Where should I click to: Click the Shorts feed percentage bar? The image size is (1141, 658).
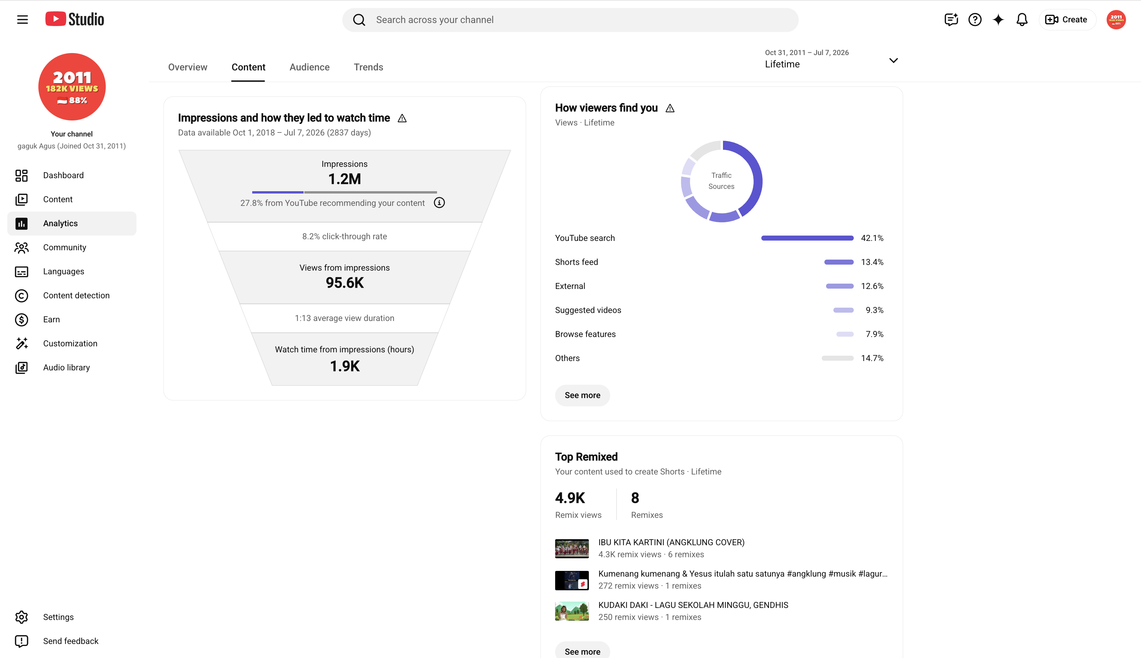tap(839, 262)
